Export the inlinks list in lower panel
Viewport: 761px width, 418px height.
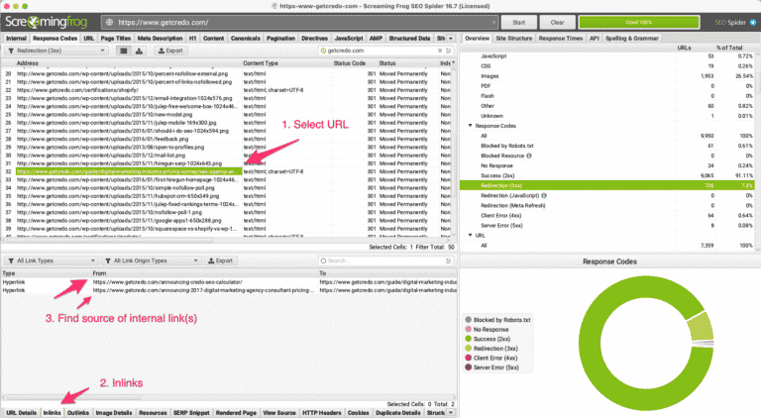220,261
